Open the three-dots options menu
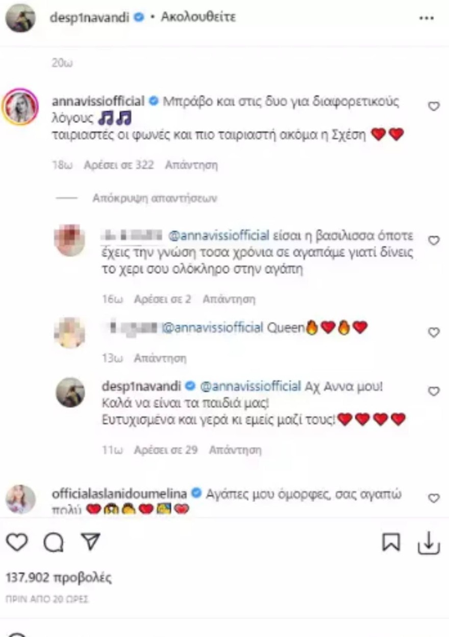Image resolution: width=449 pixels, height=637 pixels. (426, 18)
